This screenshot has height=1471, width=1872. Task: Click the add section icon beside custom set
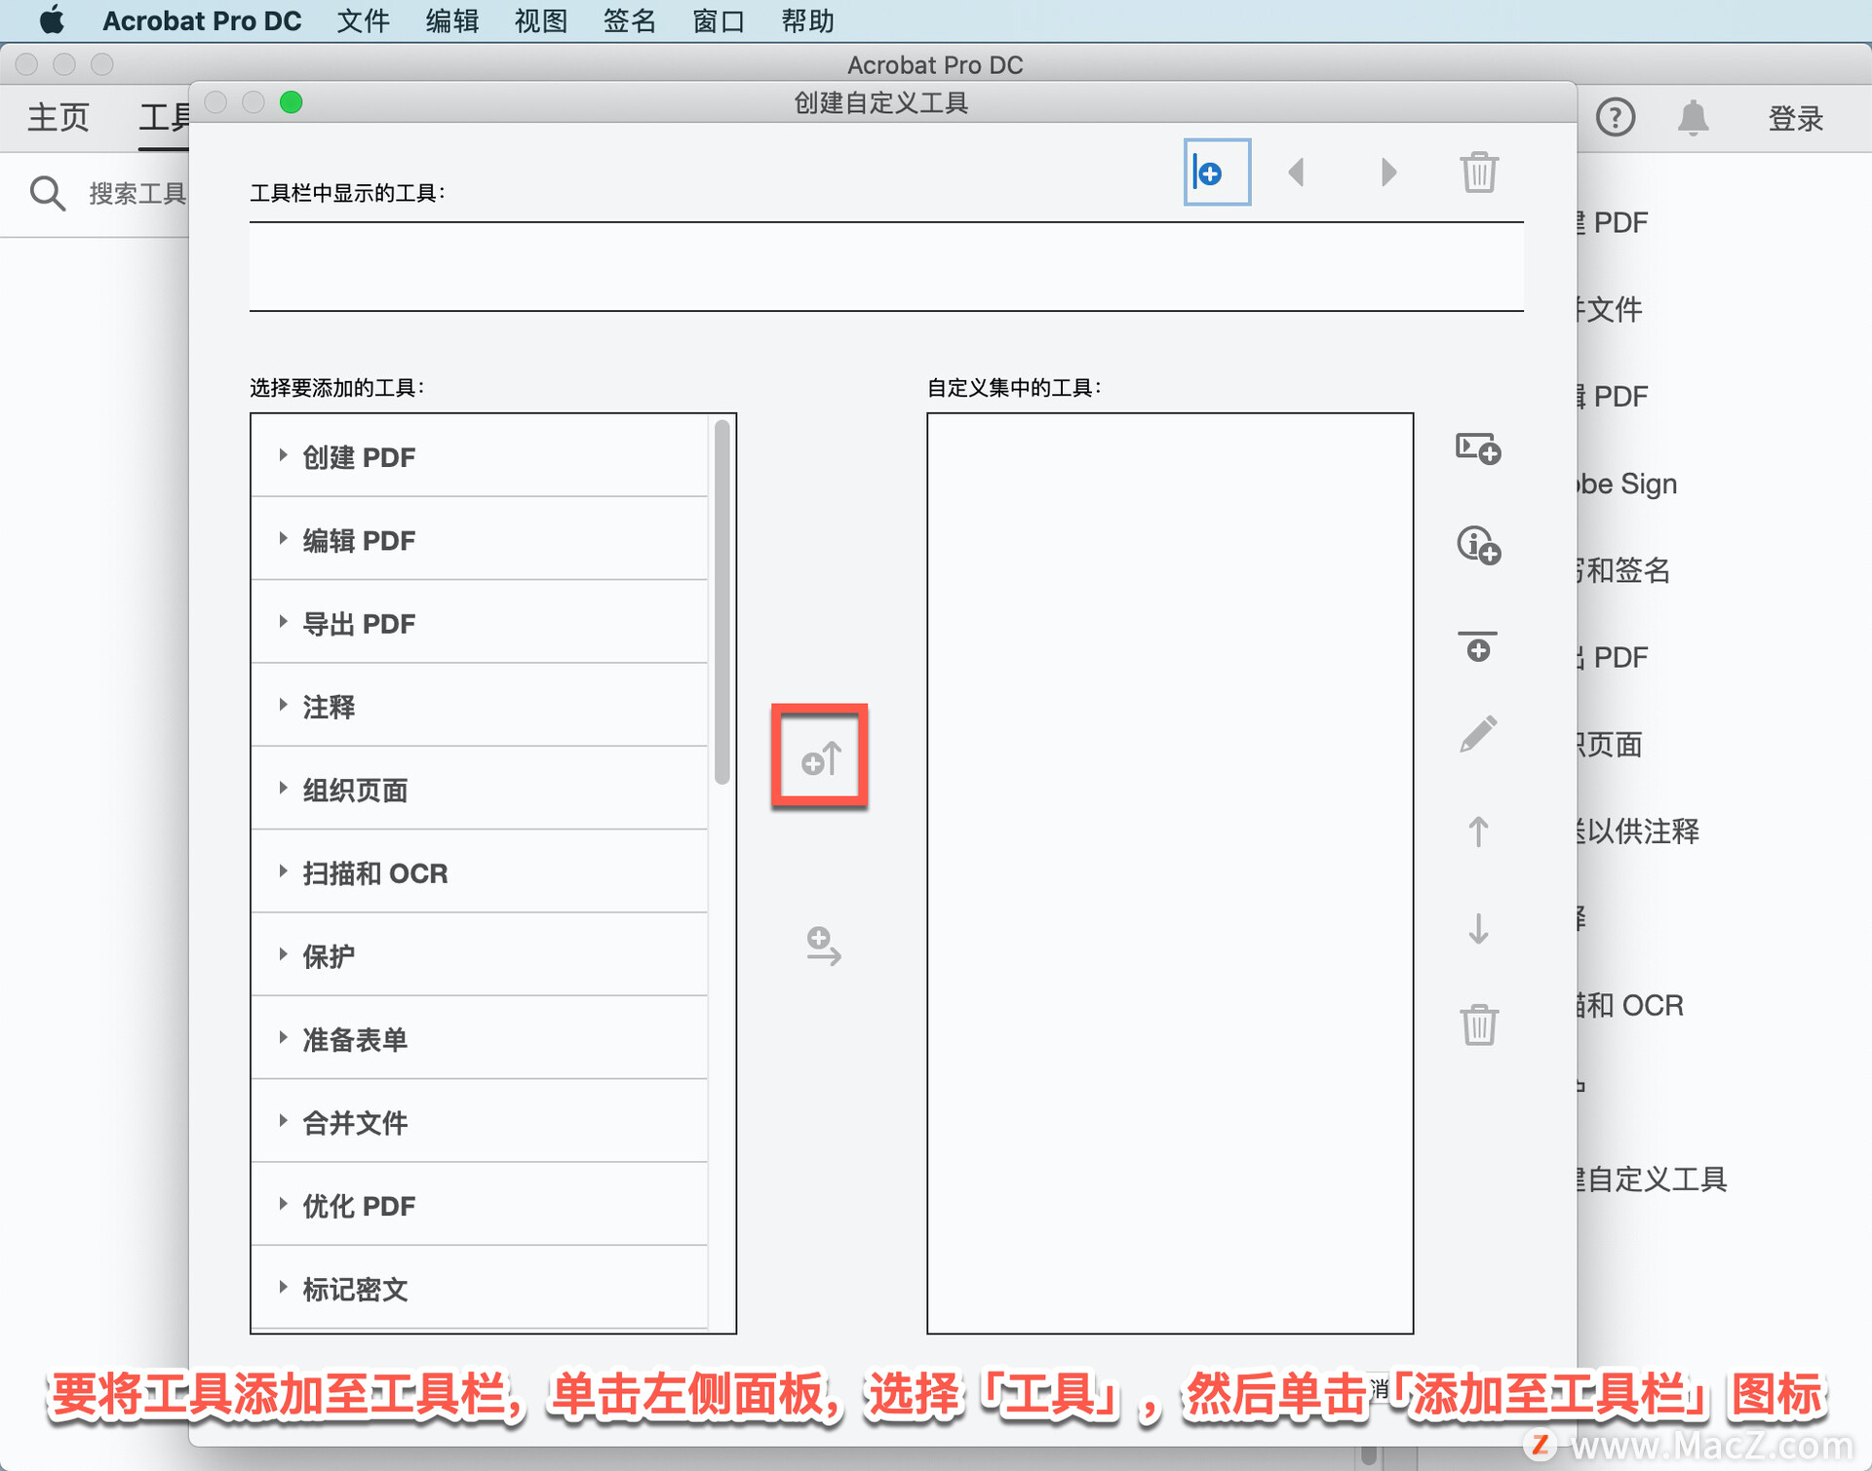click(1478, 448)
